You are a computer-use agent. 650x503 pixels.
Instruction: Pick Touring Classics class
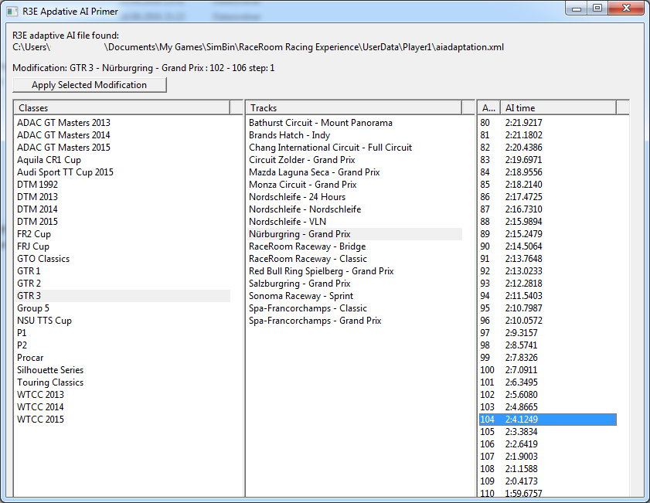pos(123,382)
